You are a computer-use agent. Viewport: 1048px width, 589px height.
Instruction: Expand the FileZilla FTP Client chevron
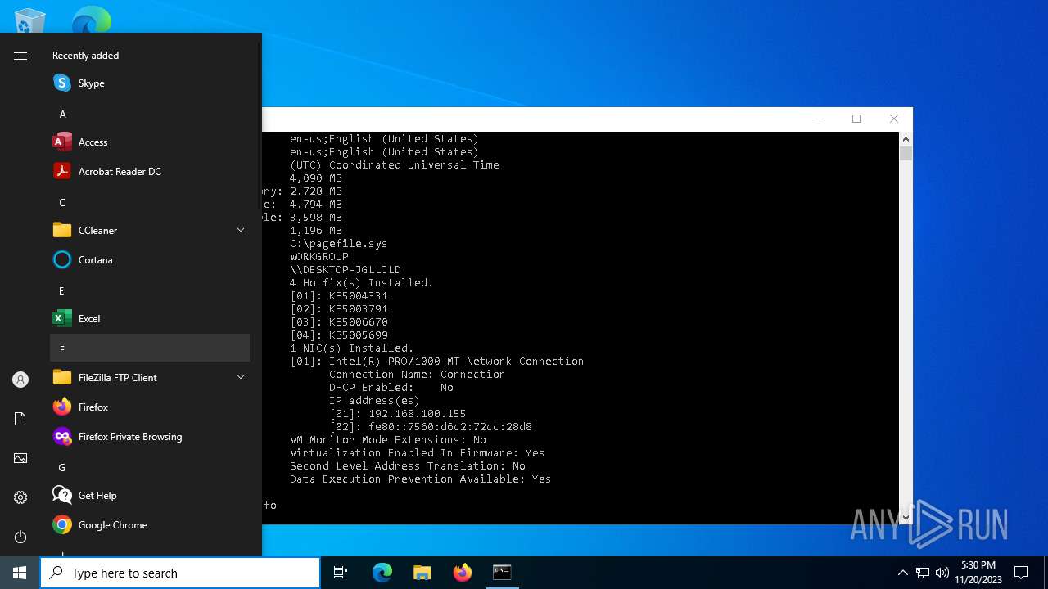(241, 378)
